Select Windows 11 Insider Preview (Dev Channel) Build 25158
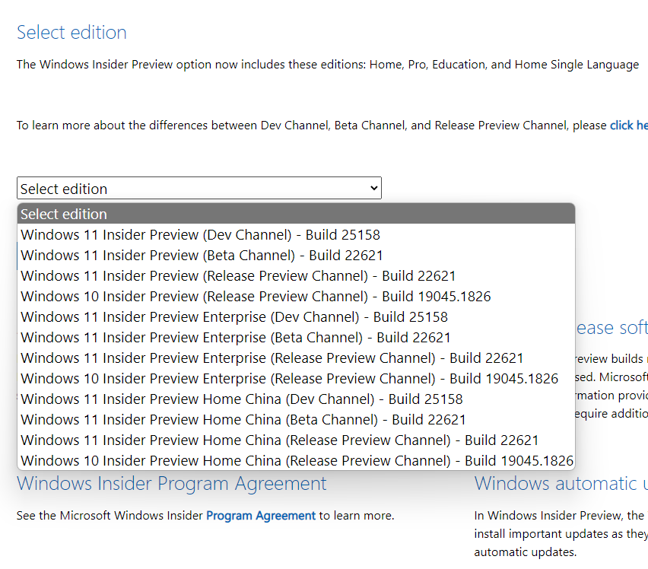 (296, 235)
